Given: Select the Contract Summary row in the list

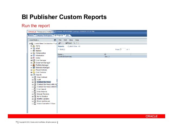Looking at the screenshot, I should point(102,57).
